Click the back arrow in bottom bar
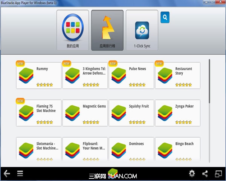 (7, 173)
